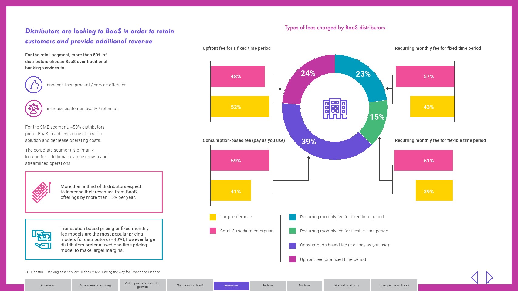
Task: Go to the next page arrow
Action: tap(489, 277)
